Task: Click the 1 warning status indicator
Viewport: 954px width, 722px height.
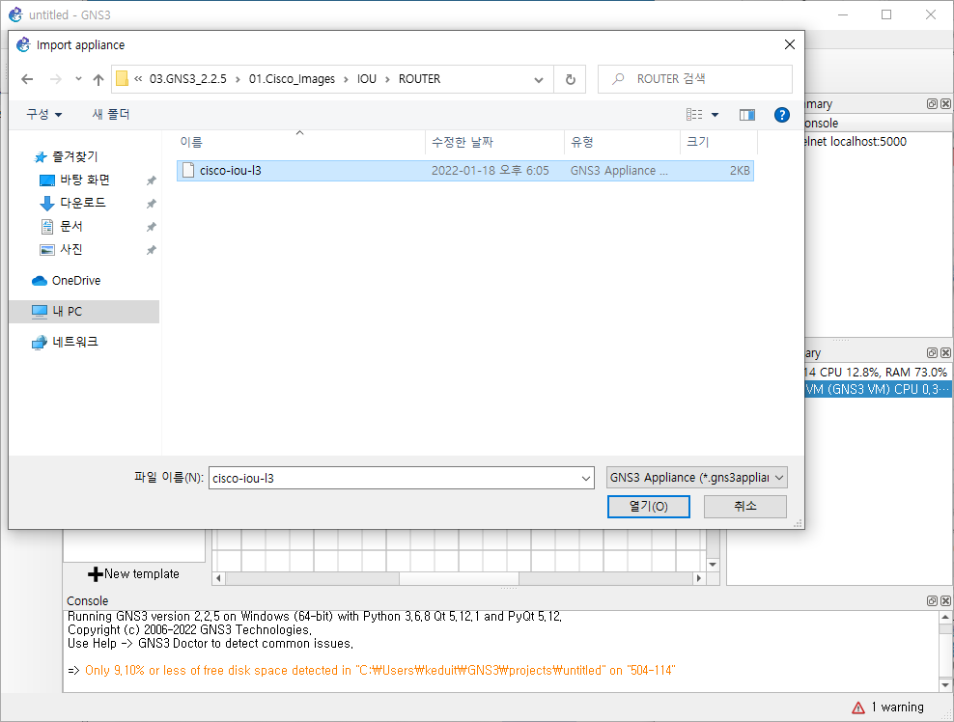Action: tap(887, 707)
